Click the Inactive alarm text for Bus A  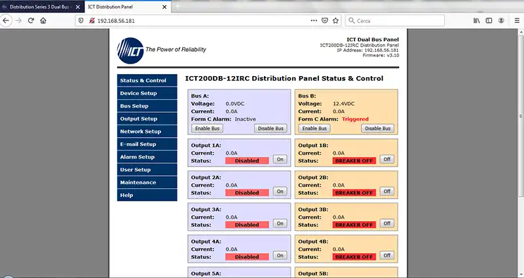(x=245, y=119)
